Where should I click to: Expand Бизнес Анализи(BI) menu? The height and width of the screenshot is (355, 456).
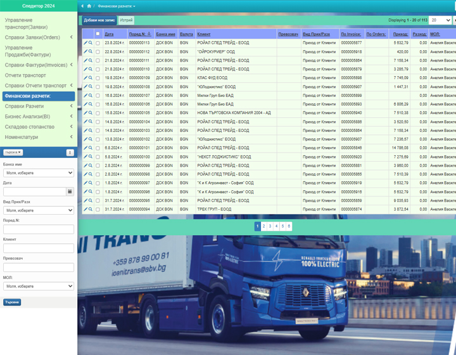pos(39,117)
